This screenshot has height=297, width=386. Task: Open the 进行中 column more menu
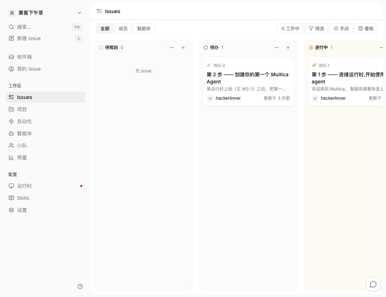coord(381,48)
